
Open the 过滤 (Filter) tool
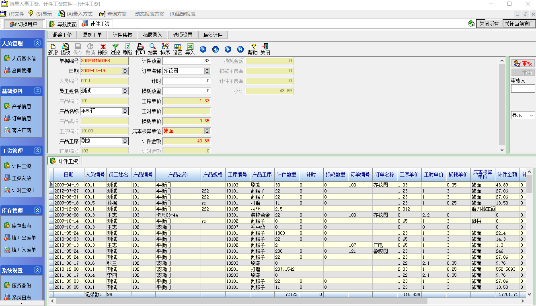click(115, 49)
